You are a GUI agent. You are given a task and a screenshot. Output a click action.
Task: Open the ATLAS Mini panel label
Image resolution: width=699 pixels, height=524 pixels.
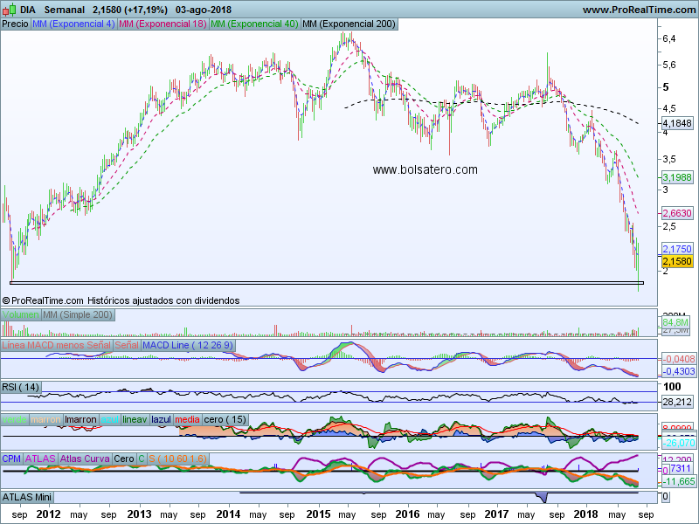tap(27, 497)
